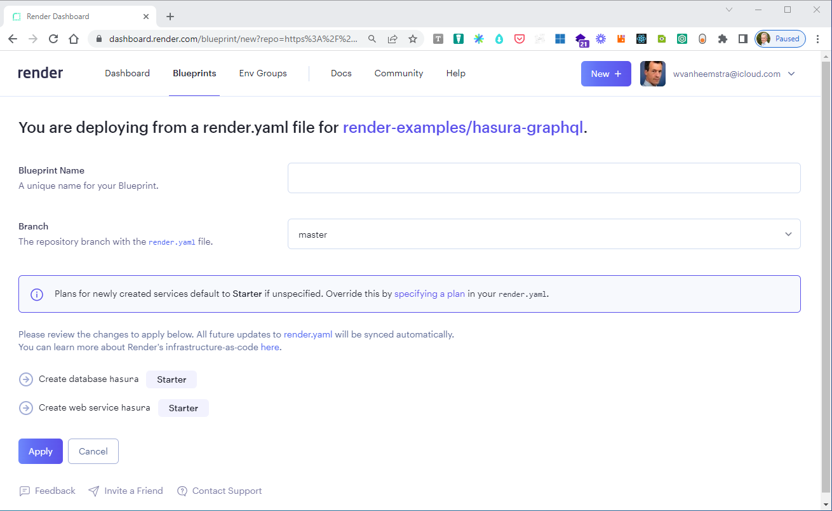Bookmark this page with the star icon
This screenshot has width=832, height=511.
pos(413,39)
